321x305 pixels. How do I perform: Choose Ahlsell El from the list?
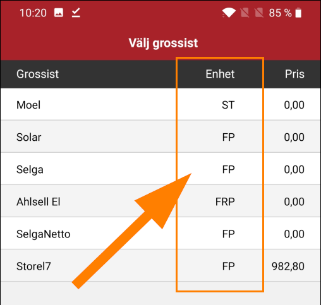[x=160, y=201]
